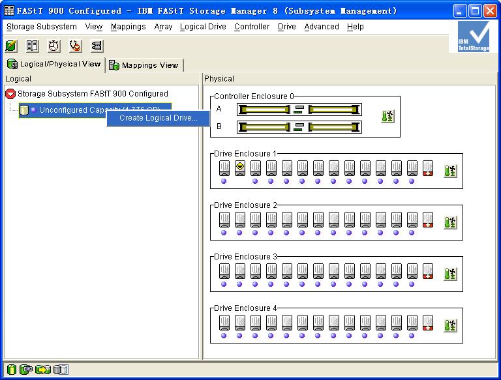501x380 pixels.
Task: Open Controller Enclosure 0 components status icon
Action: (x=387, y=116)
